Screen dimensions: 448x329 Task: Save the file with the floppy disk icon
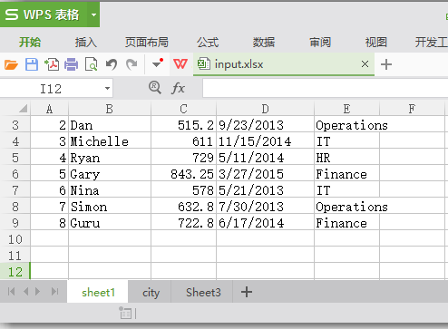coord(32,64)
